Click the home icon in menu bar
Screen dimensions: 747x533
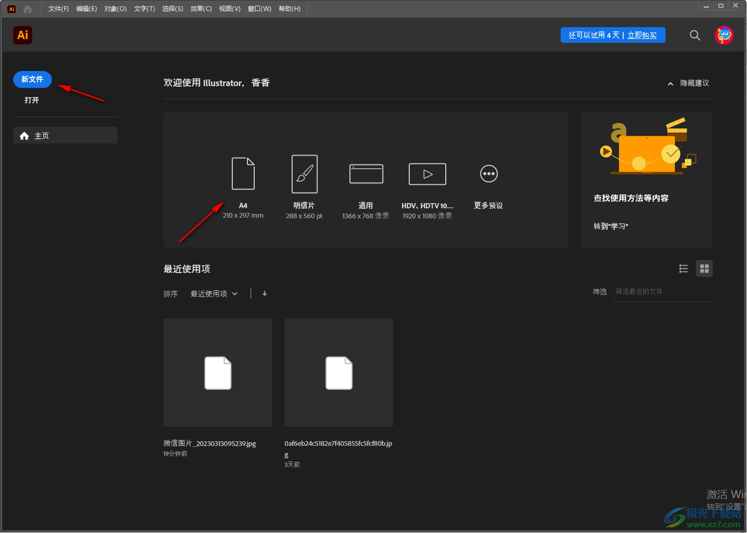(x=28, y=9)
